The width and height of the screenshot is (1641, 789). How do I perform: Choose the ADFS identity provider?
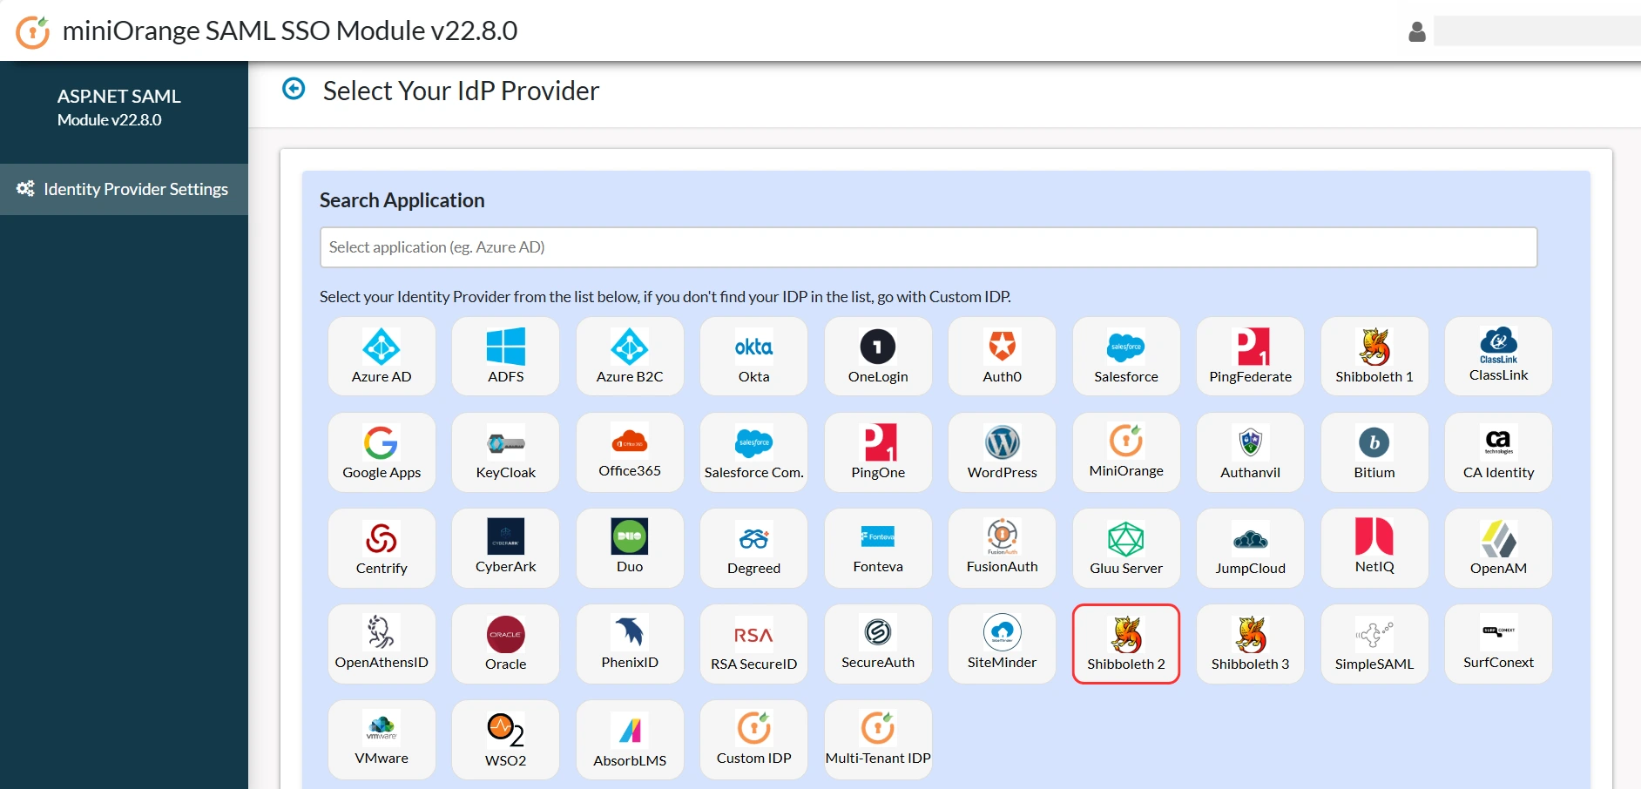point(506,356)
